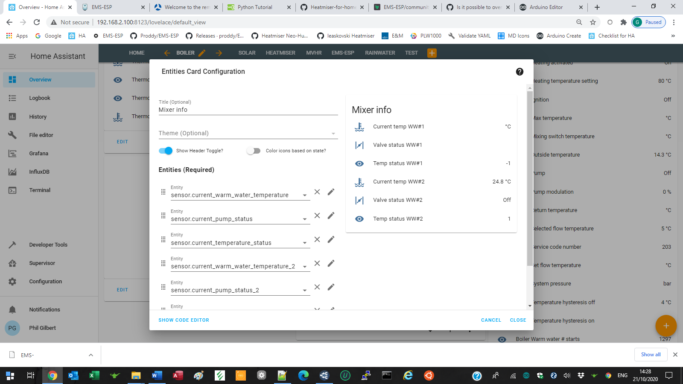Viewport: 683px width, 384px height.
Task: Open dropdown for sensor.current_warm_water_temperature_2 entity
Action: [305, 267]
